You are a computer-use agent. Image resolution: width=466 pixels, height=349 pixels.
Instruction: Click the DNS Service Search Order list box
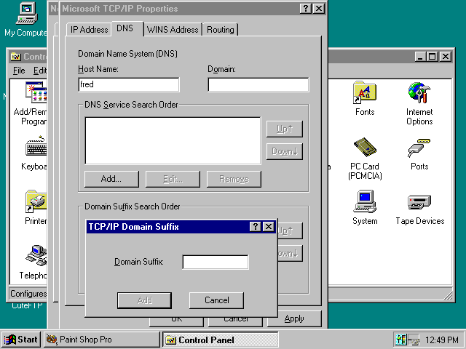[173, 140]
